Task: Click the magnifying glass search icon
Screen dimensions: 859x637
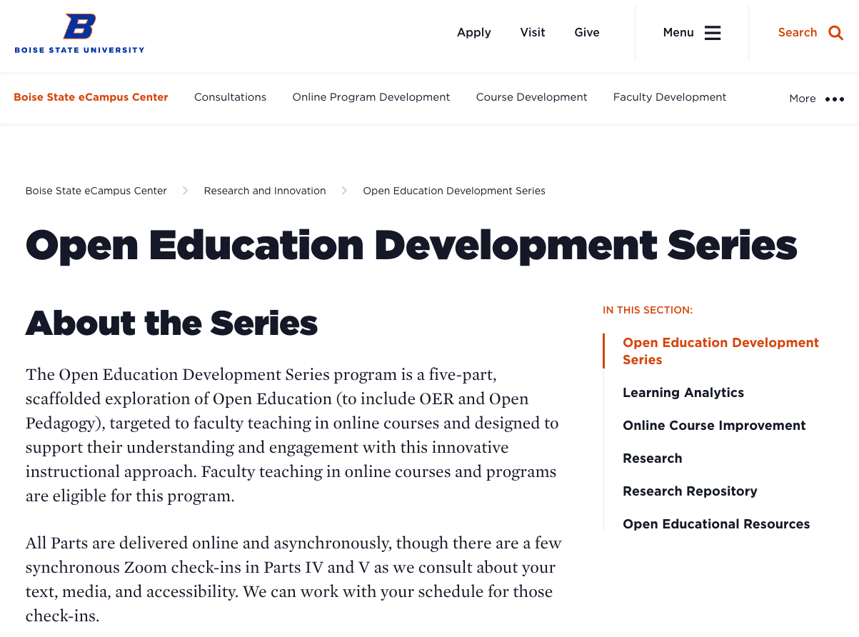Action: pyautogui.click(x=835, y=33)
